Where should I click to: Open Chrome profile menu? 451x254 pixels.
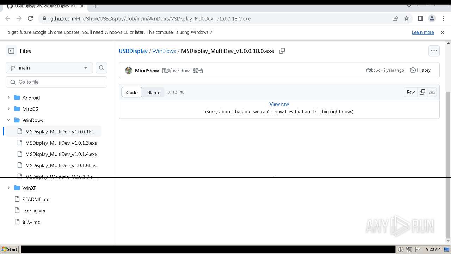(x=432, y=18)
